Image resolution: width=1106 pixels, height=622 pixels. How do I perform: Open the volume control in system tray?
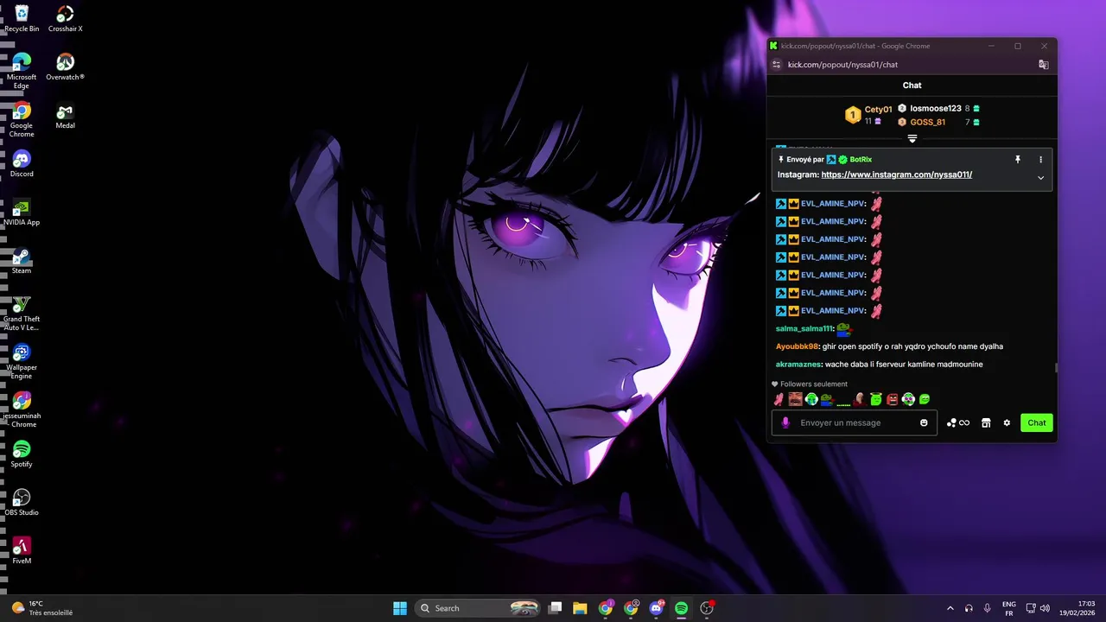coord(1046,608)
